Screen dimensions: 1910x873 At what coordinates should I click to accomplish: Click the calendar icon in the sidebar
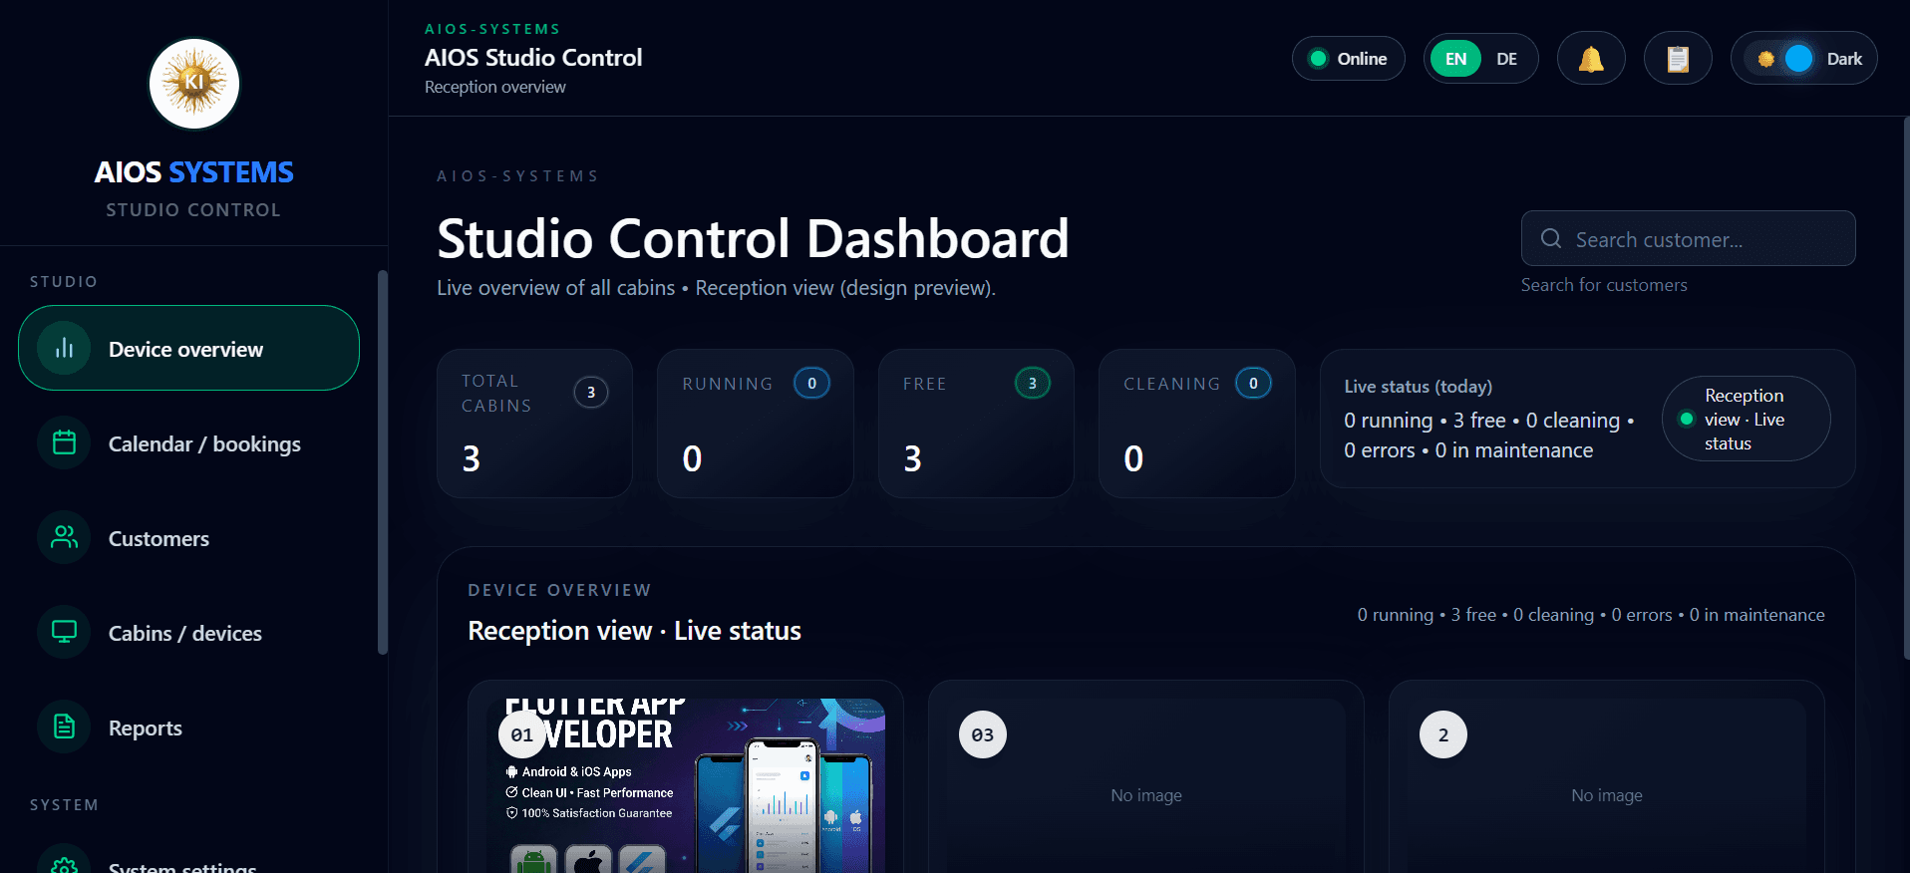click(x=64, y=442)
